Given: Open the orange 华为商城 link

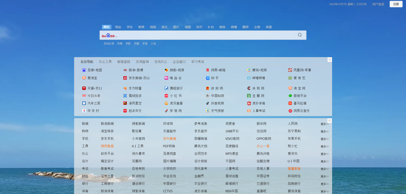Looking at the screenshot, I should click(x=169, y=138).
